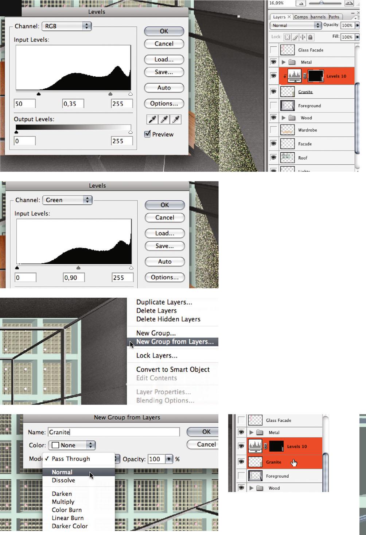Click the Name field containing Granite
366x535 pixels.
point(113,432)
